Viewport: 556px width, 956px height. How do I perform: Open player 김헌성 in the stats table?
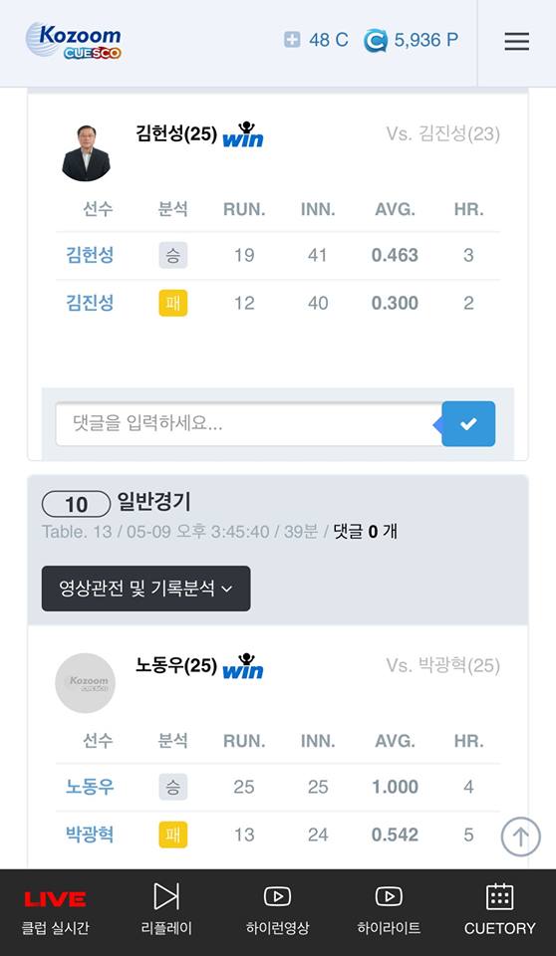[90, 255]
